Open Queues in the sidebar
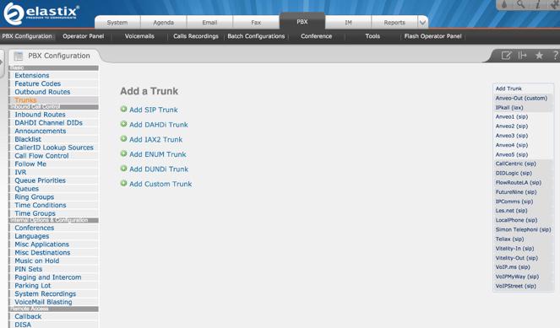560x328 pixels. 27,189
